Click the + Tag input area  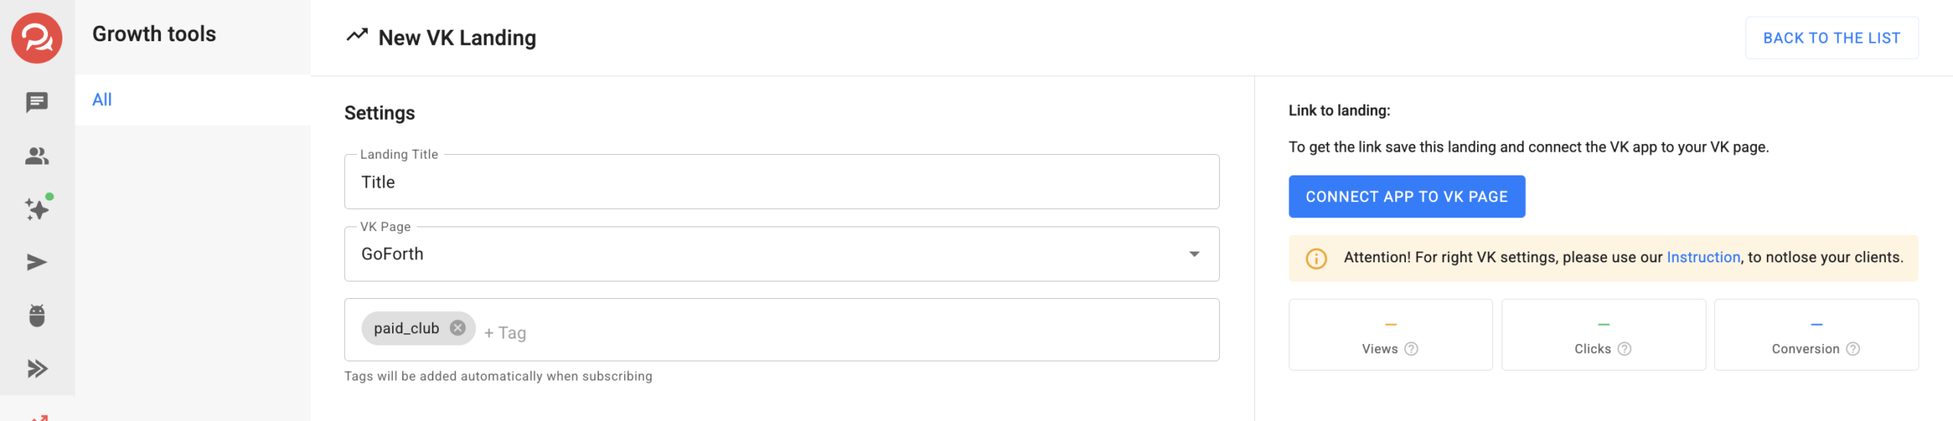(x=505, y=333)
